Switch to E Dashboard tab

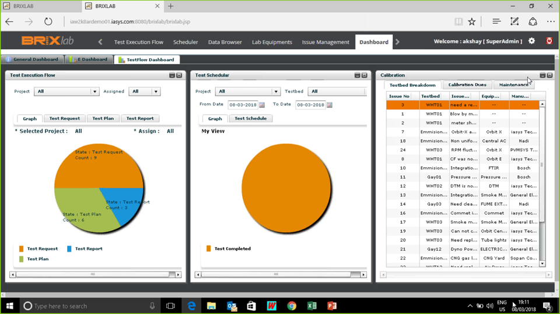point(89,59)
